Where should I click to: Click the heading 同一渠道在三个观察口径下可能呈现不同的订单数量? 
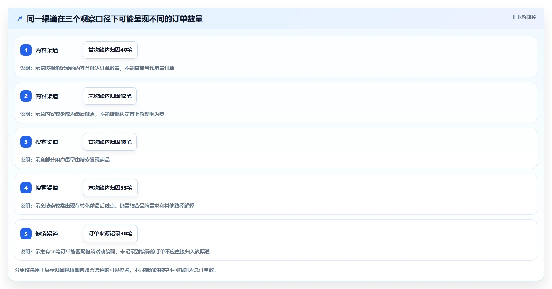point(115,19)
